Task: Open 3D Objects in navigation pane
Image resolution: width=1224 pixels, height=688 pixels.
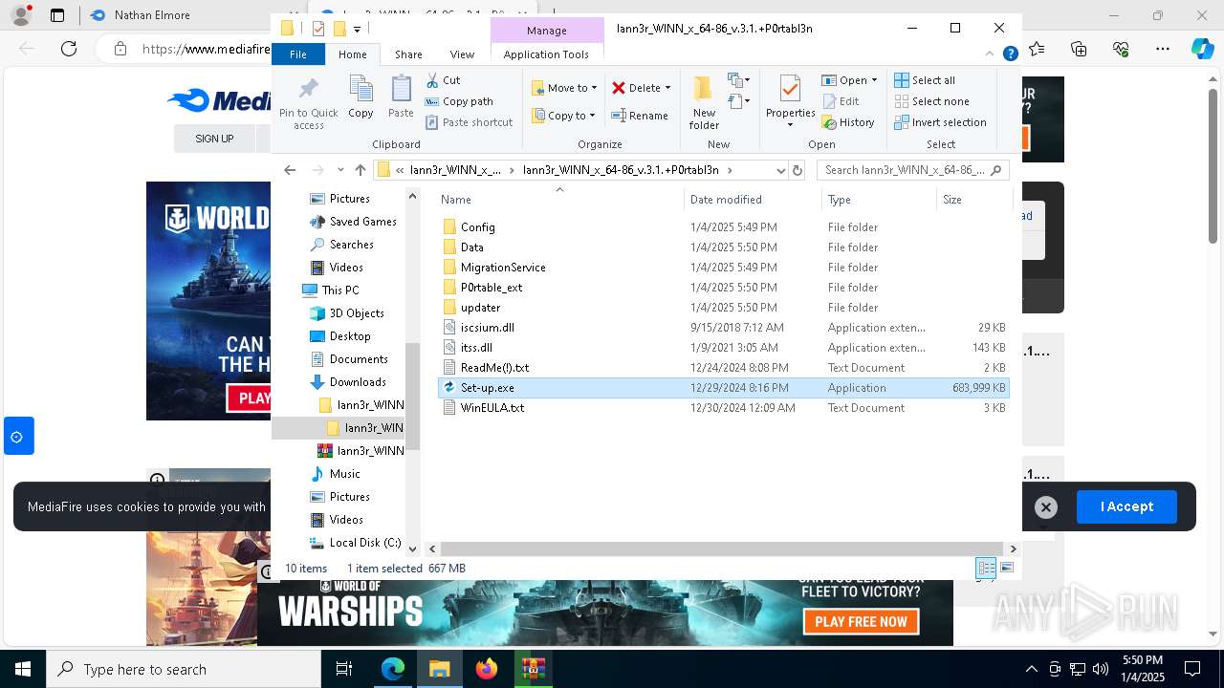Action: pos(357,313)
